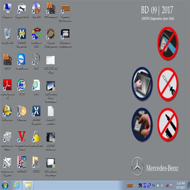Screen dimensions: 190x190
Task: Launch the HHTPKW shortcut
Action: pyautogui.click(x=22, y=164)
